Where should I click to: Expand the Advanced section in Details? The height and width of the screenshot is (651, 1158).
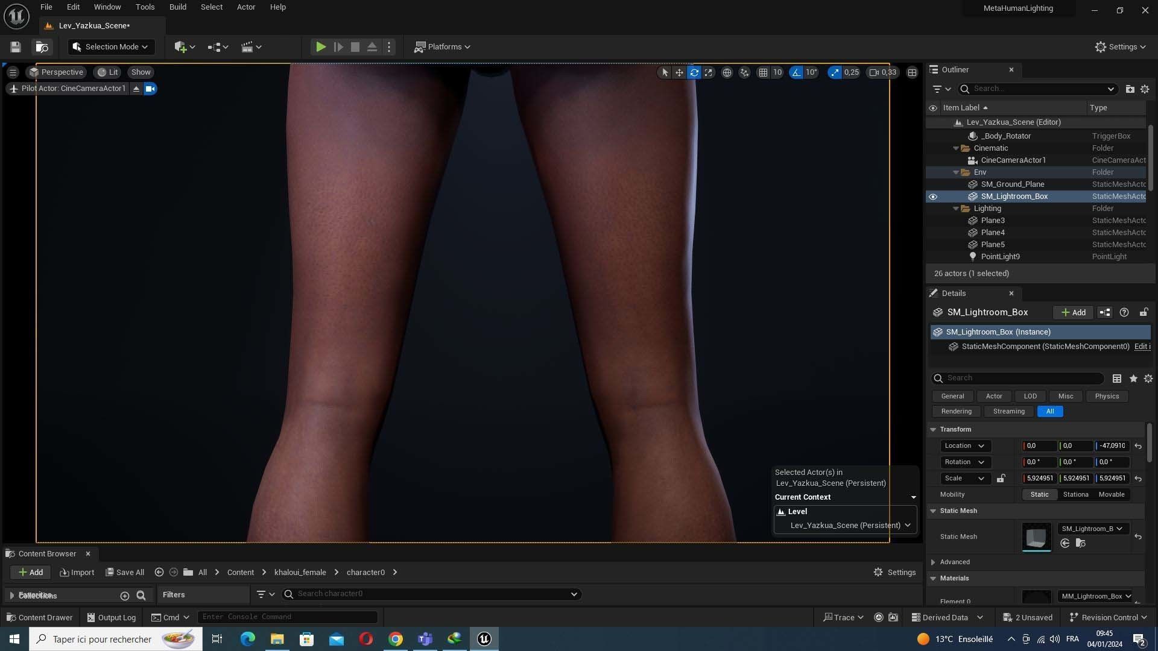pyautogui.click(x=934, y=562)
